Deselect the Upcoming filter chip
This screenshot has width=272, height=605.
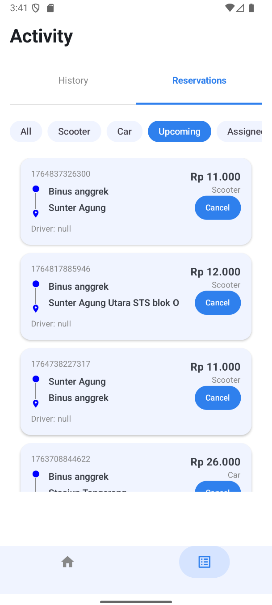[x=179, y=131]
